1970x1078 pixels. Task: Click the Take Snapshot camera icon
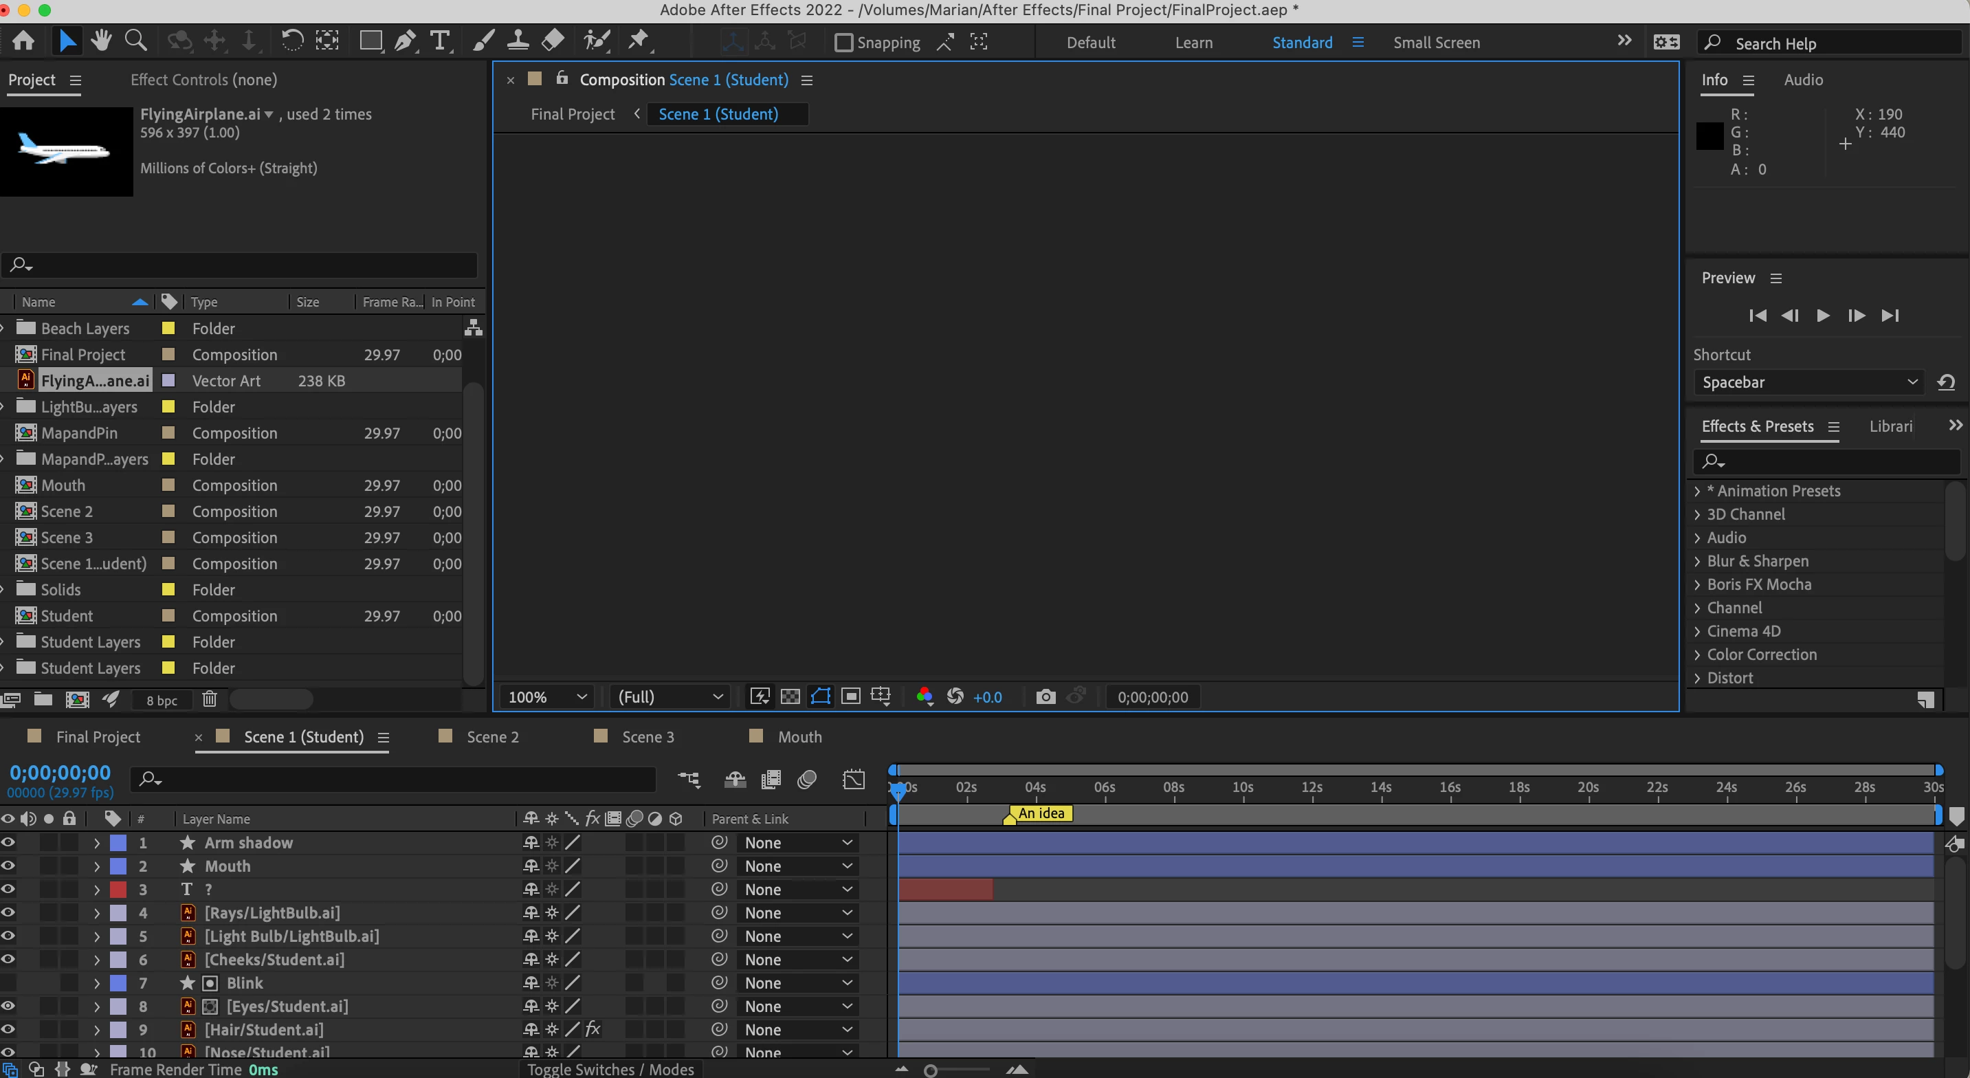click(x=1045, y=697)
